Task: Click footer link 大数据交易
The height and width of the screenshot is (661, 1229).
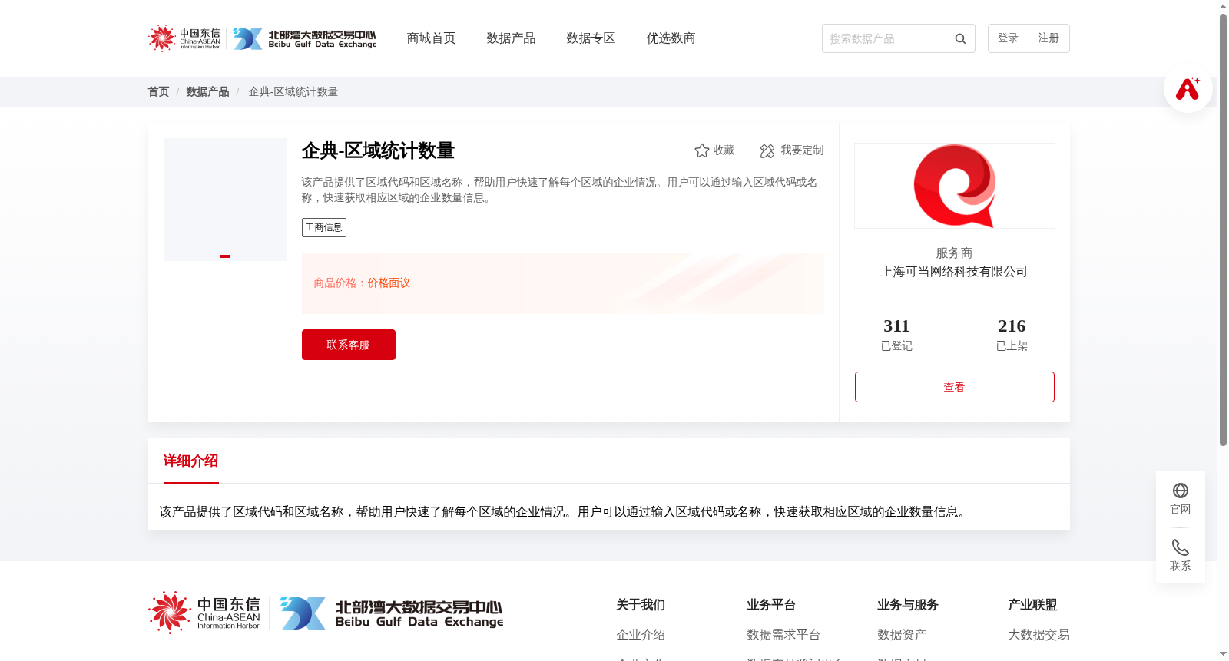Action: [1039, 635]
